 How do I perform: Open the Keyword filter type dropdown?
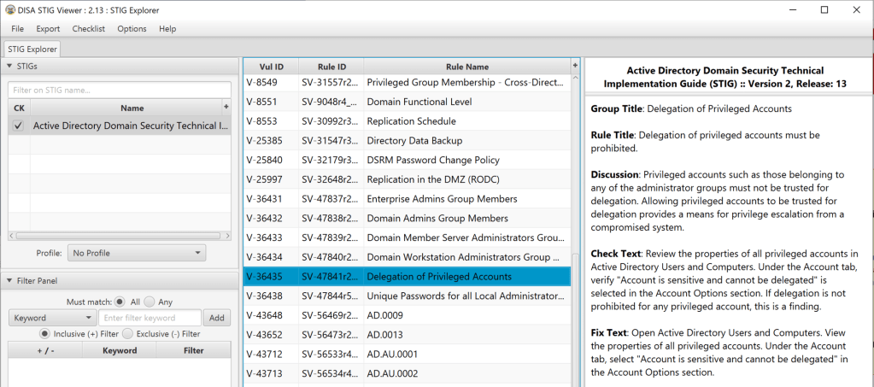pos(50,318)
